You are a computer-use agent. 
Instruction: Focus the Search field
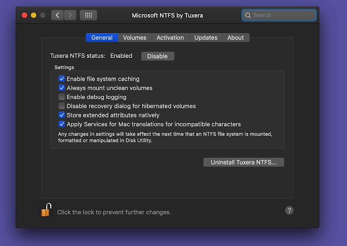pos(283,15)
